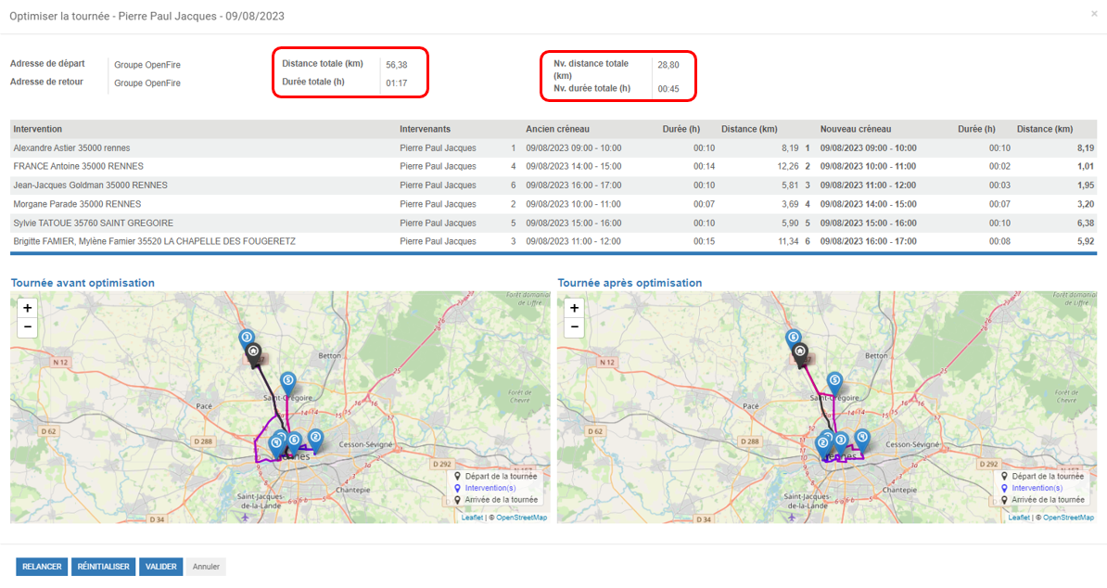This screenshot has height=588, width=1107.
Task: Click the RÉINITIALISER button
Action: pos(103,567)
